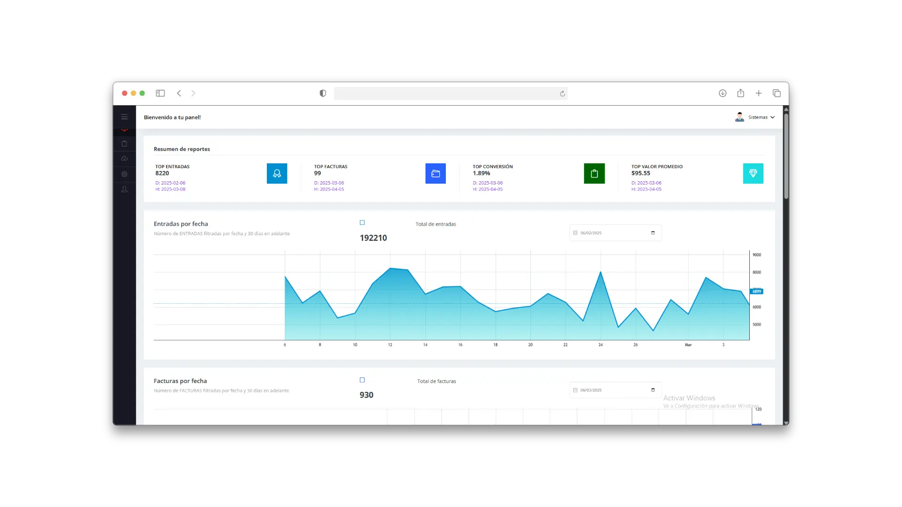Click the browser share icon
902x507 pixels.
tap(741, 93)
